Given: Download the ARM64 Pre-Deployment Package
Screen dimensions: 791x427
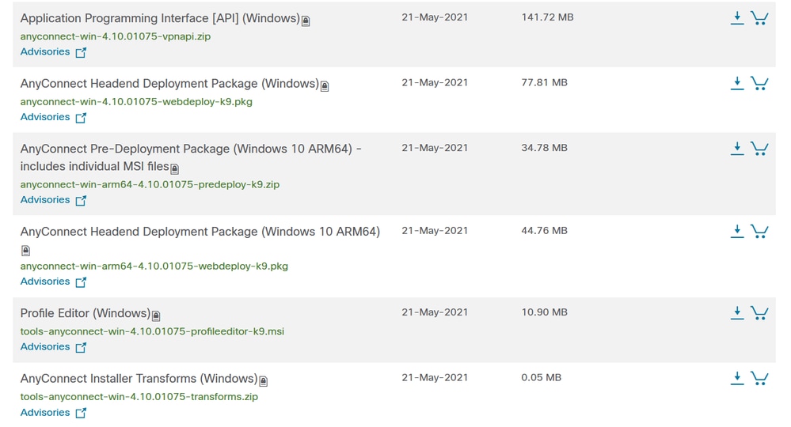Looking at the screenshot, I should 737,148.
